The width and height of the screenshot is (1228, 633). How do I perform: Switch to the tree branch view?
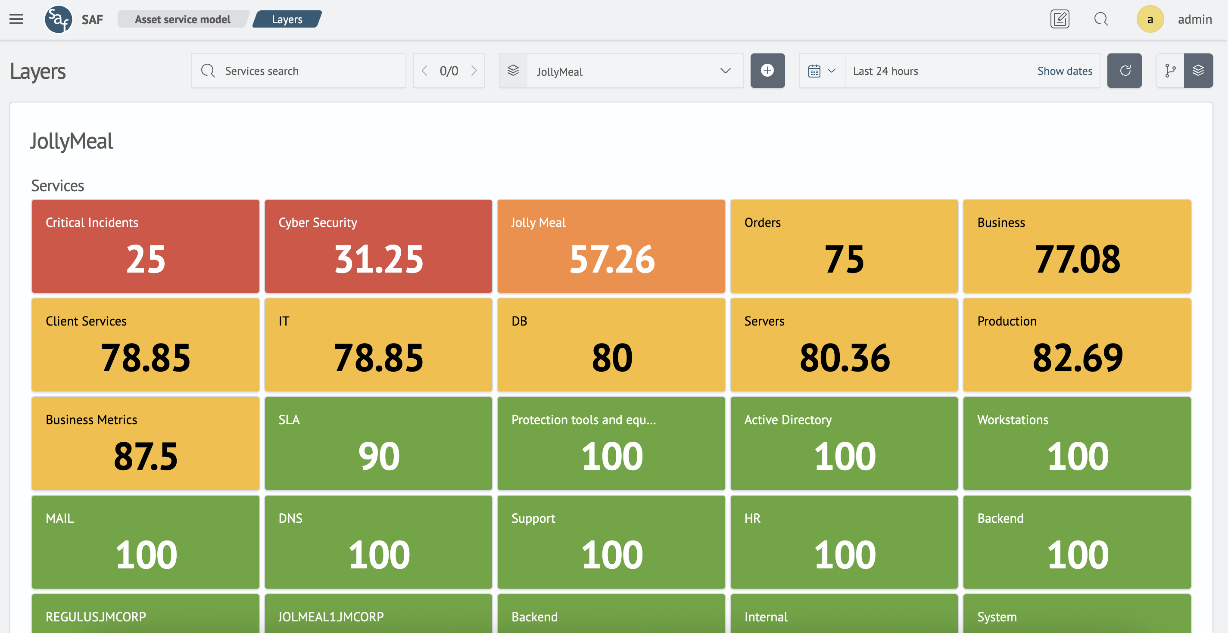(x=1170, y=71)
